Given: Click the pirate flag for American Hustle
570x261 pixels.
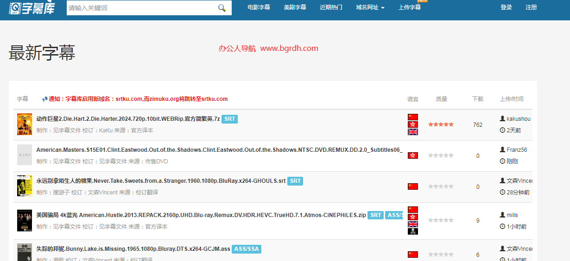Looking at the screenshot, I should [x=413, y=231].
